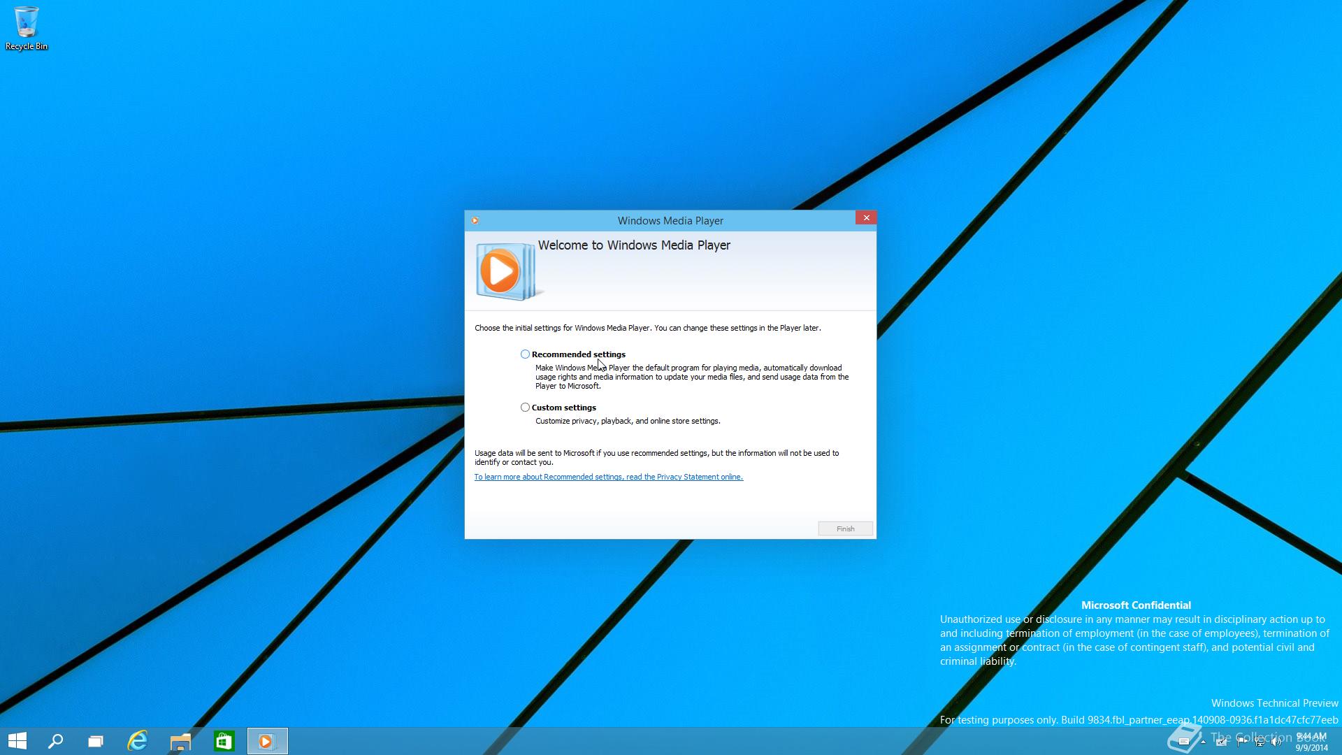This screenshot has height=755, width=1342.
Task: Click the 'Windows Media Player' title bar text
Action: pos(670,221)
